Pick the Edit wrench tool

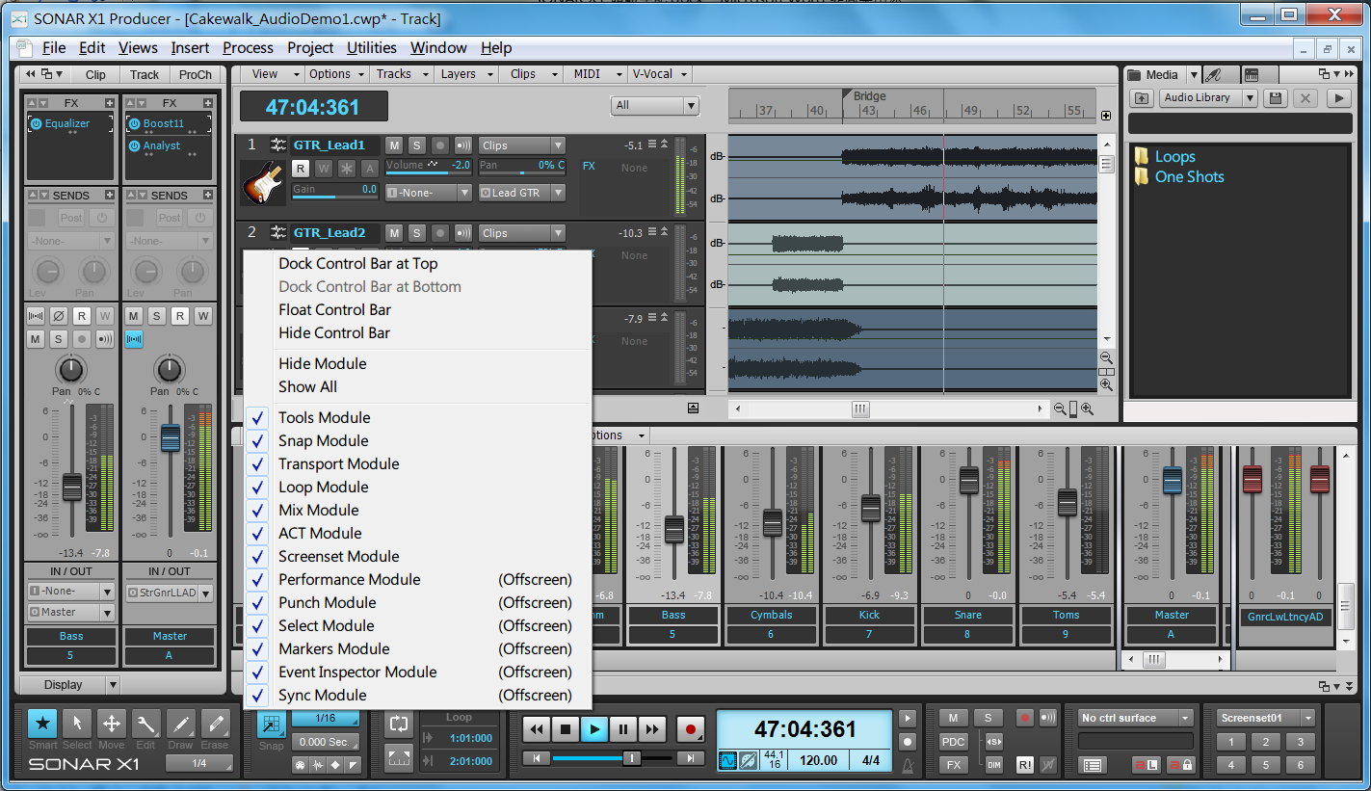point(146,725)
